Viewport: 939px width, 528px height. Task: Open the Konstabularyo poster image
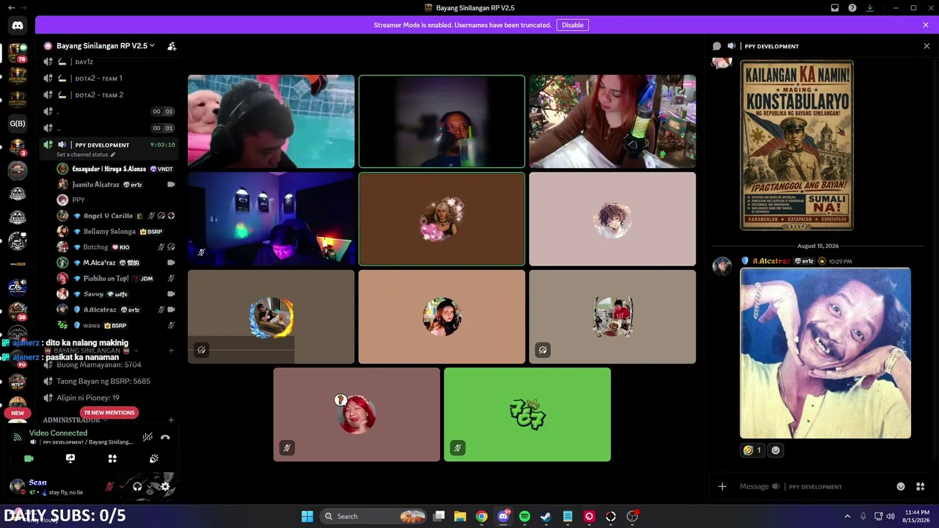(797, 144)
